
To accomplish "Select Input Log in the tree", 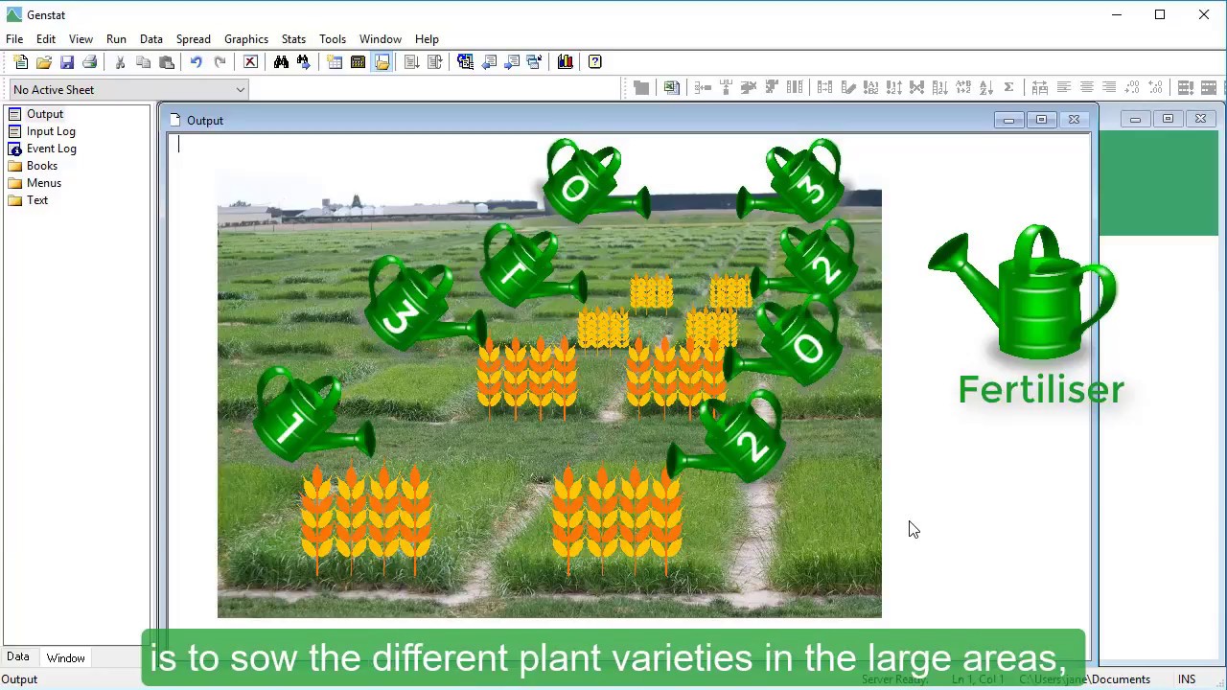I will coord(51,131).
